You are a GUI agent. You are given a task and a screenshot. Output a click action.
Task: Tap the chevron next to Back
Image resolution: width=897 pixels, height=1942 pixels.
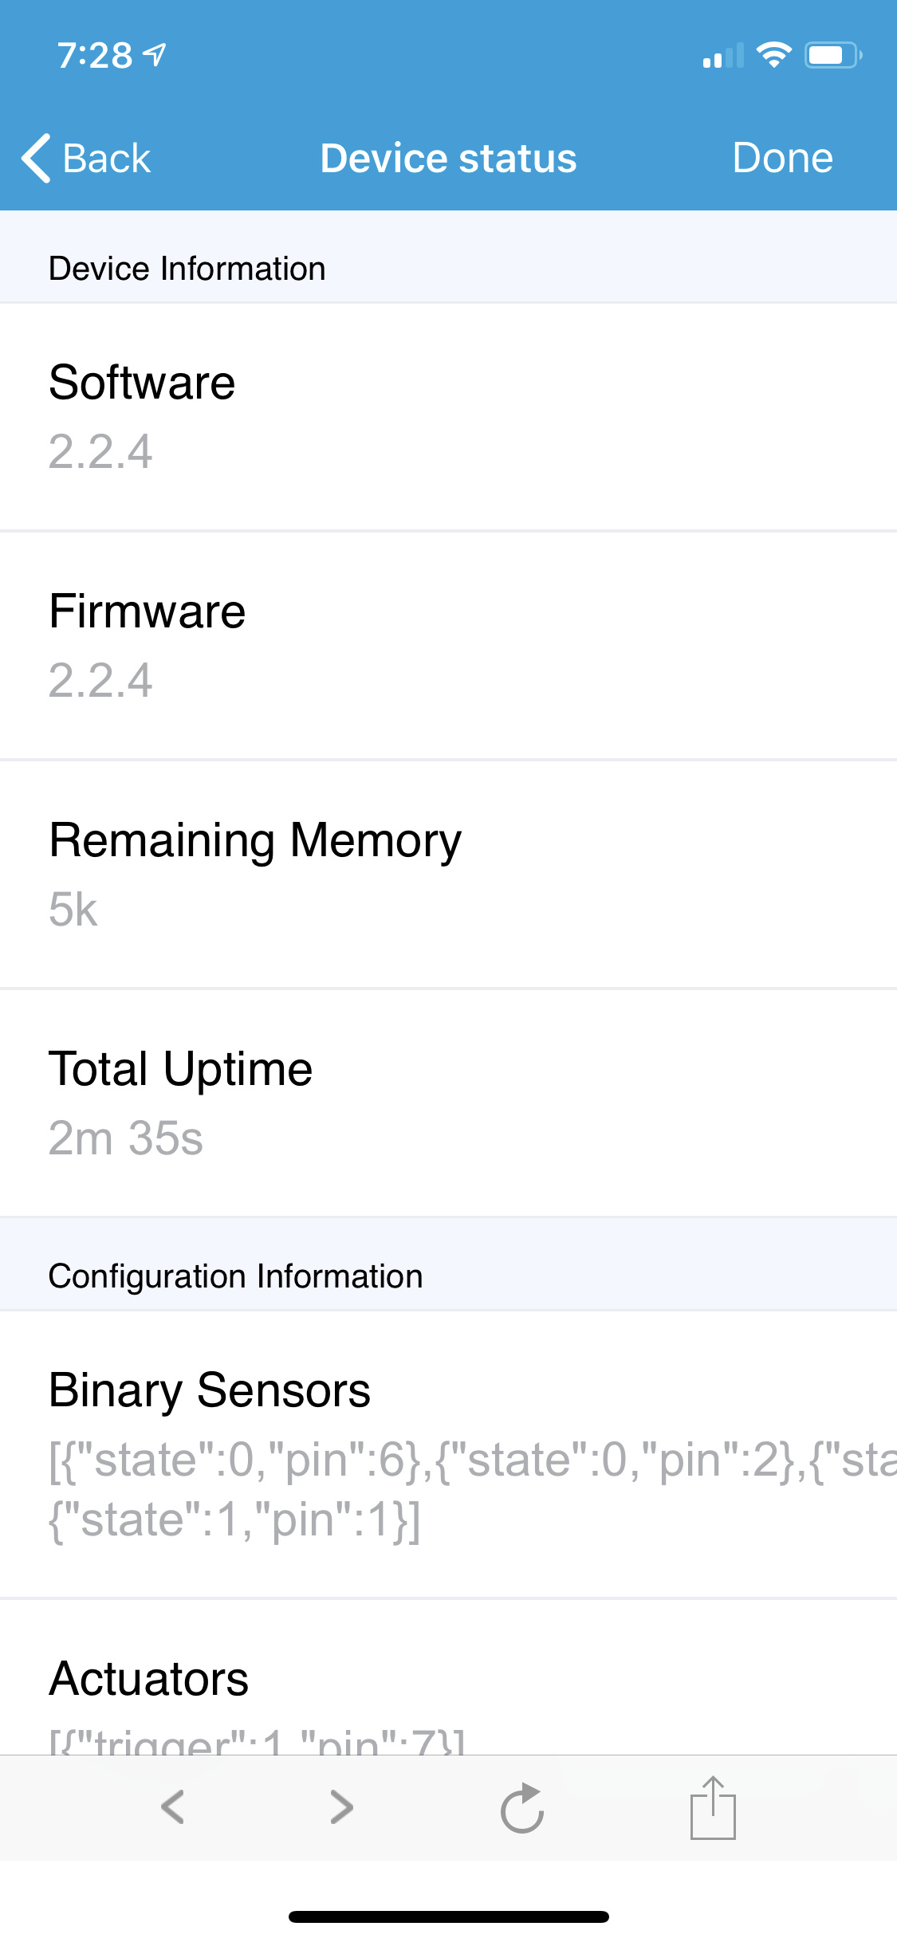pos(35,158)
